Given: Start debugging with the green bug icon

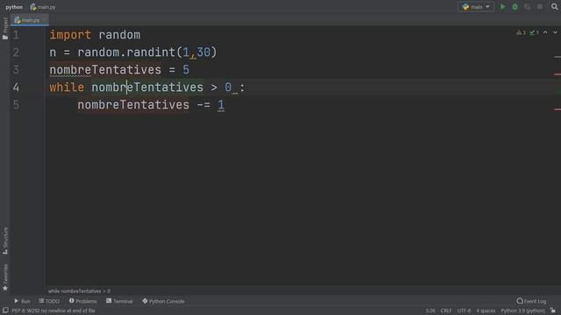Looking at the screenshot, I should tap(515, 7).
